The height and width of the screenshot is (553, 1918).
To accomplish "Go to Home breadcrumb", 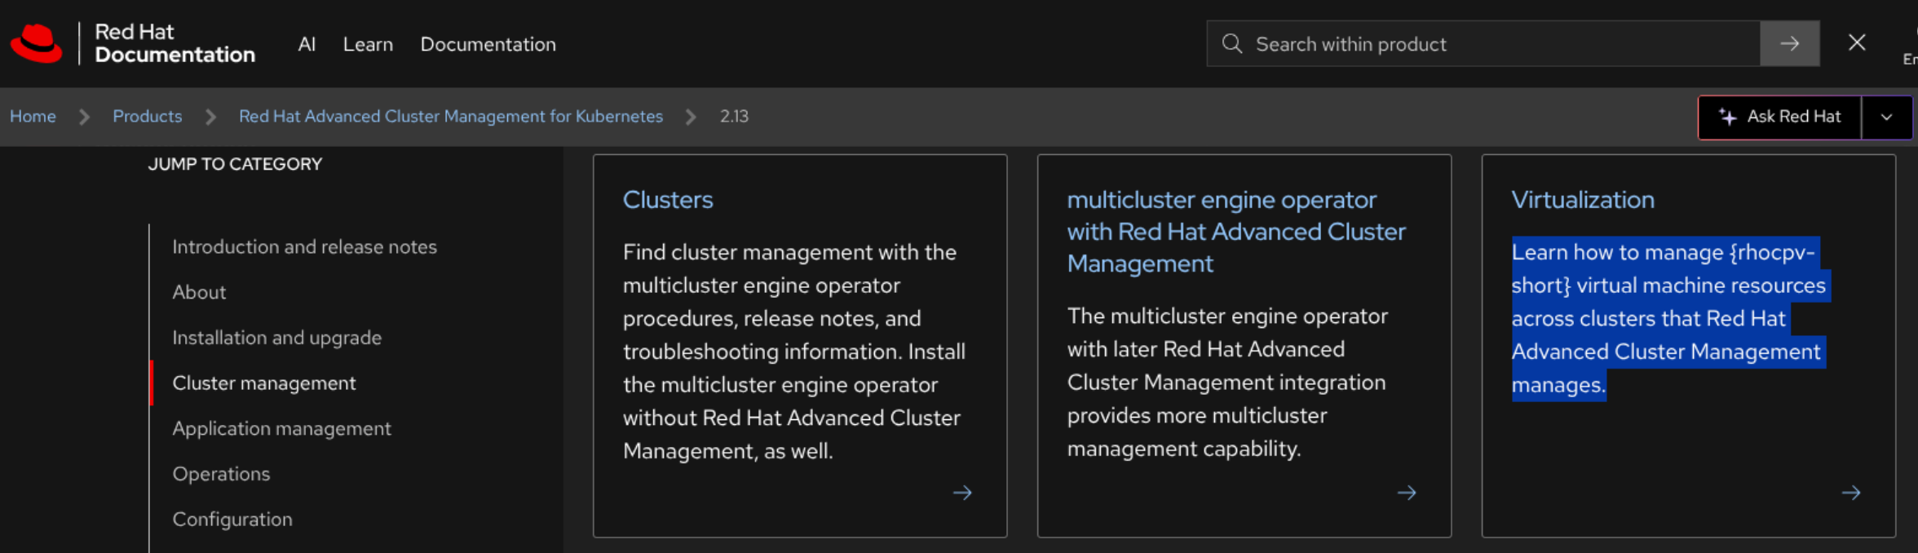I will (33, 116).
